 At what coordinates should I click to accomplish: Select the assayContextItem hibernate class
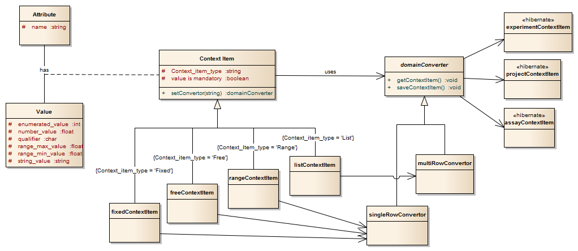[529, 122]
